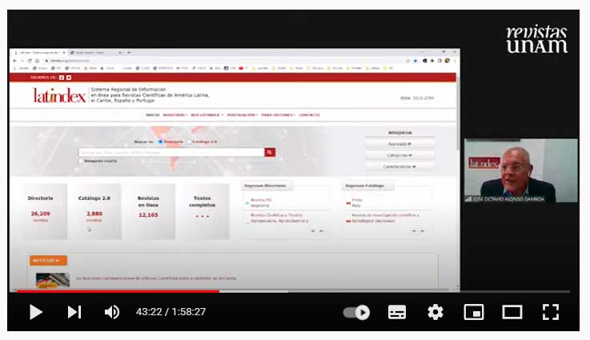The image size is (590, 340).
Task: Go to the Contacto page
Action: coord(309,115)
